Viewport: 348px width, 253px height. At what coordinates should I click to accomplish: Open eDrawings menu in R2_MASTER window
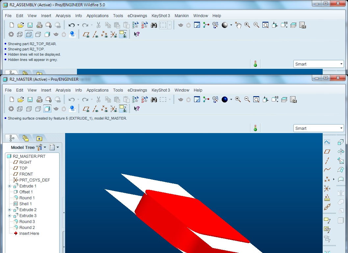[137, 90]
